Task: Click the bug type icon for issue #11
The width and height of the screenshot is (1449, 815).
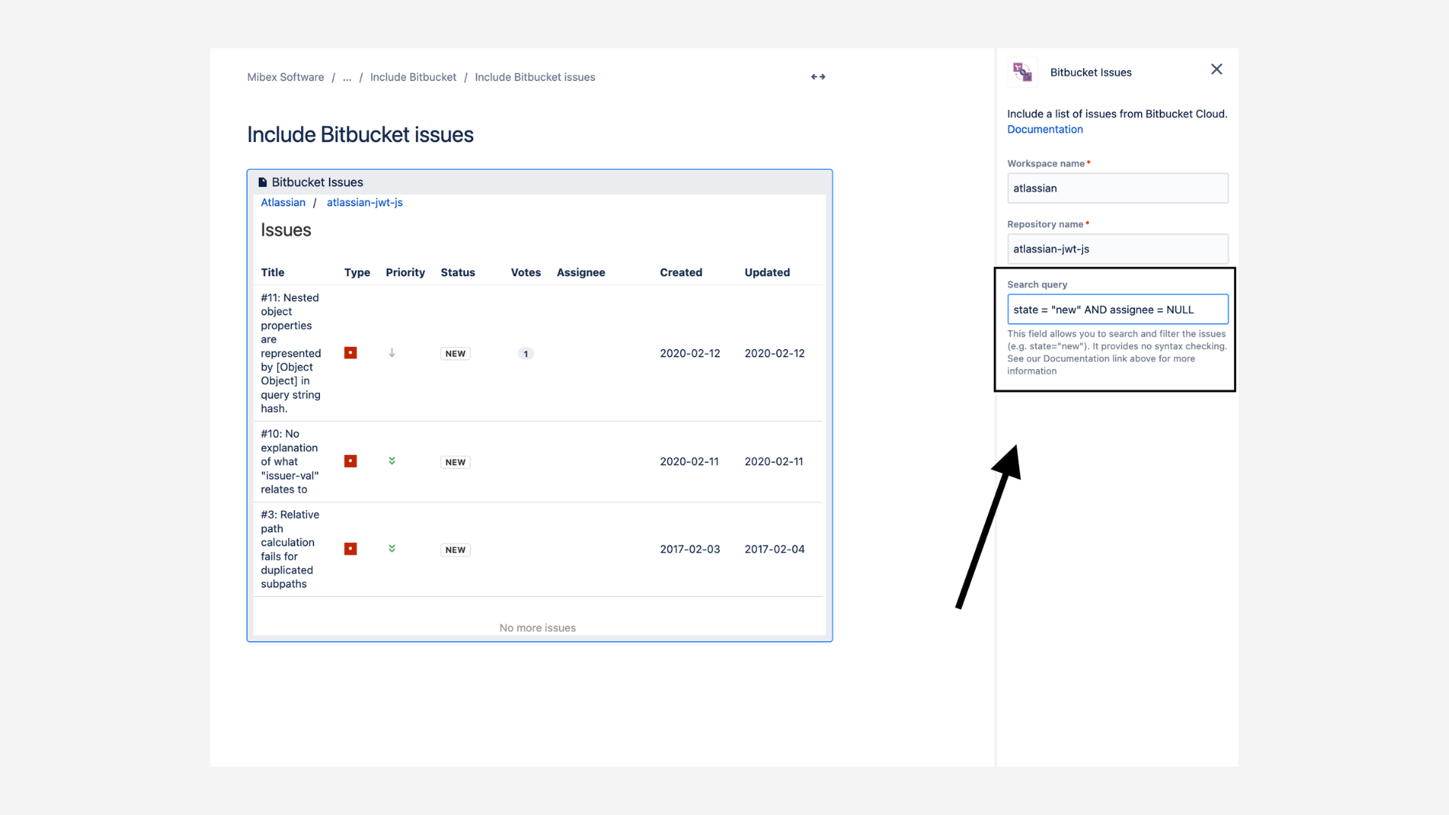Action: pos(350,352)
